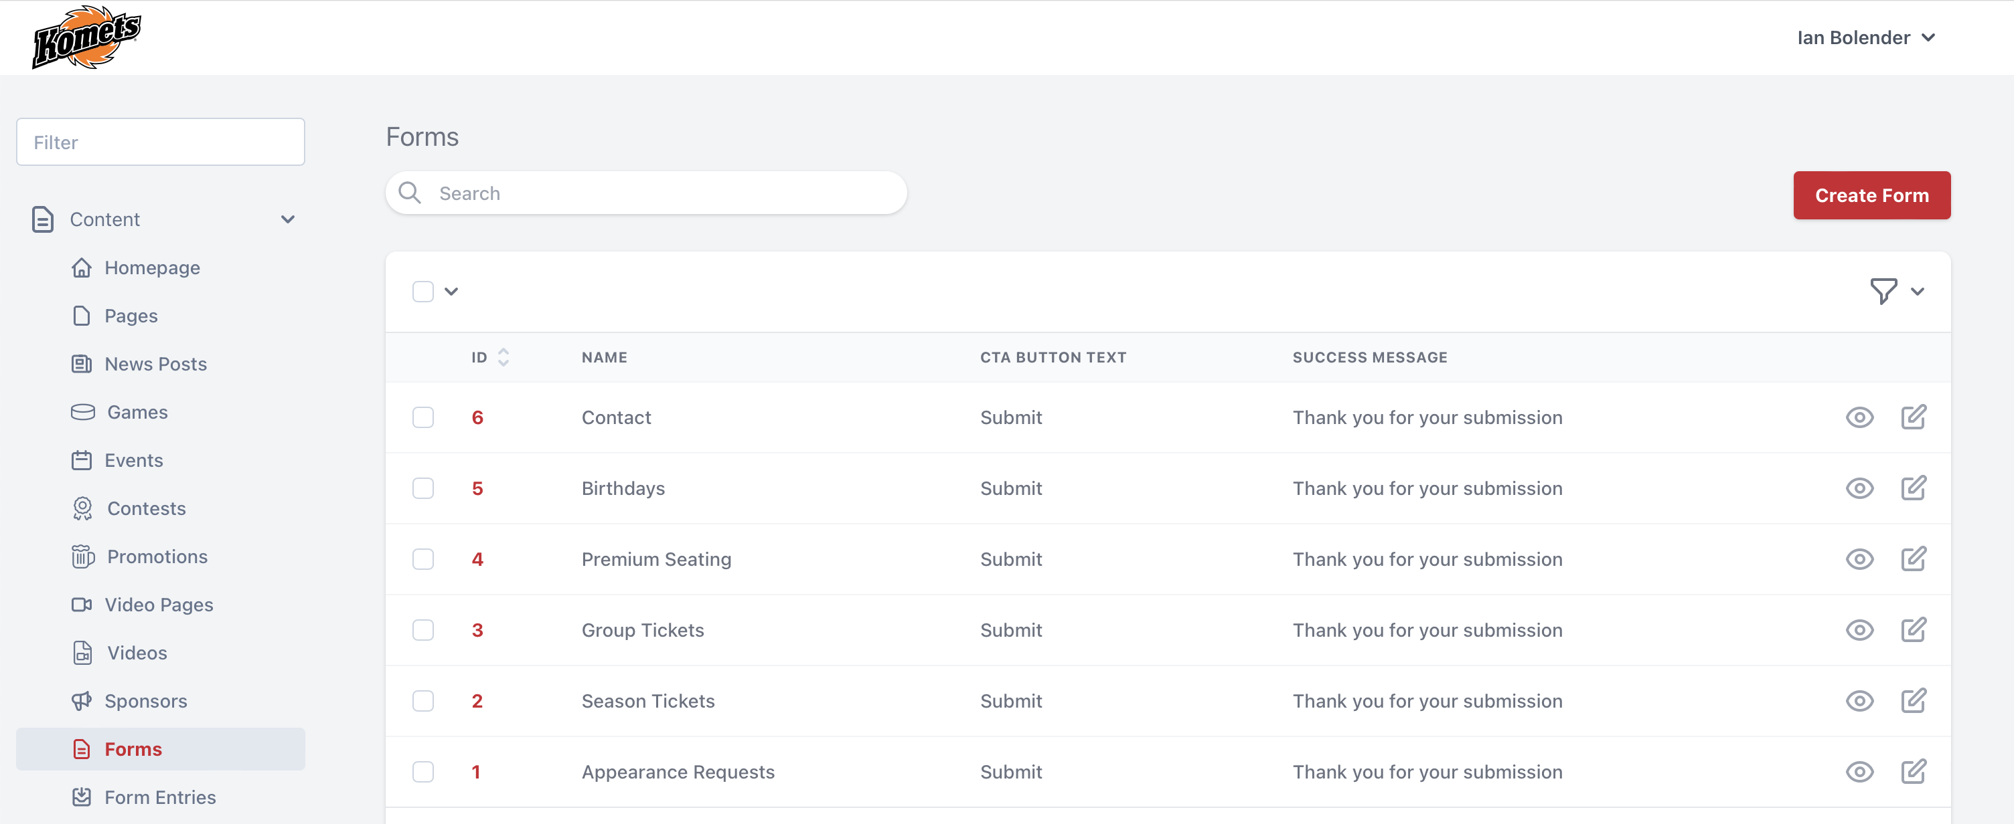2014x824 pixels.
Task: Open the select-all options chevron
Action: click(x=451, y=292)
